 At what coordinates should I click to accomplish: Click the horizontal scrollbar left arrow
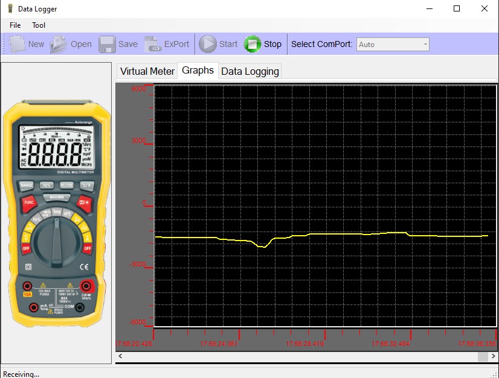pyautogui.click(x=120, y=357)
